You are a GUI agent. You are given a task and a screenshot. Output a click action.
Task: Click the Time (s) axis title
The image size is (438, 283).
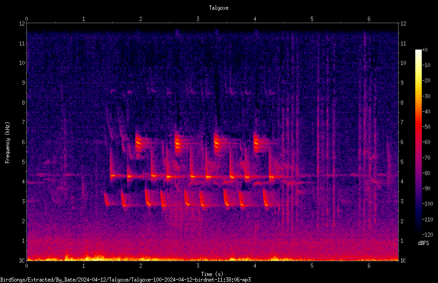tap(212, 274)
